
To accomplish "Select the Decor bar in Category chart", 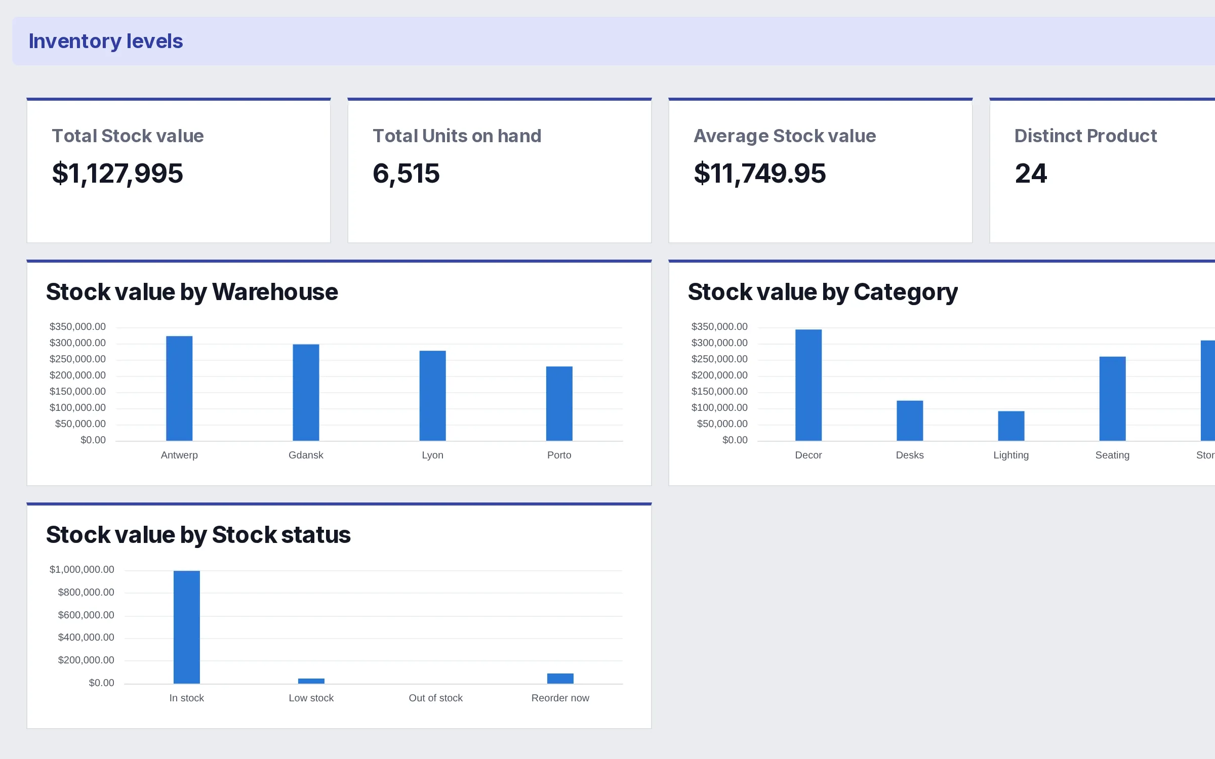I will coord(808,385).
